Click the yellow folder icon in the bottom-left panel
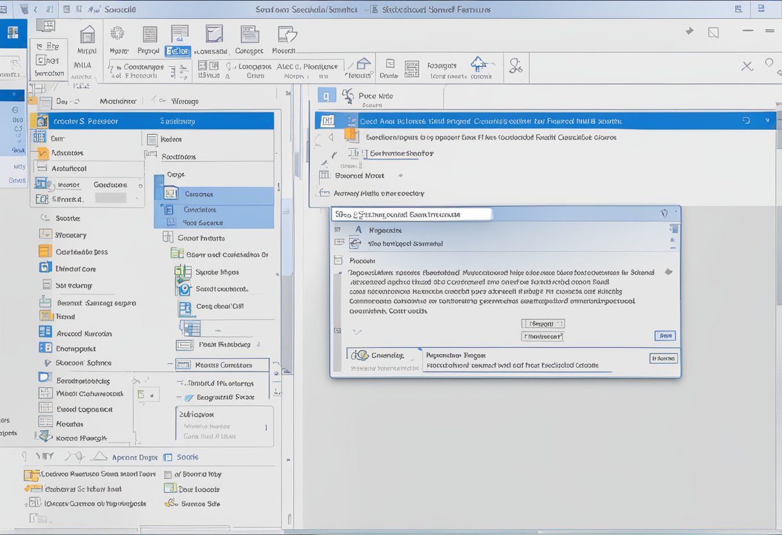 [32, 475]
